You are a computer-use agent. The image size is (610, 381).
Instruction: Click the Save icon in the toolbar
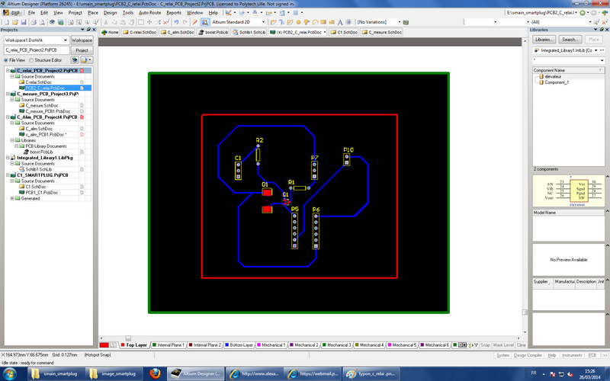click(22, 23)
